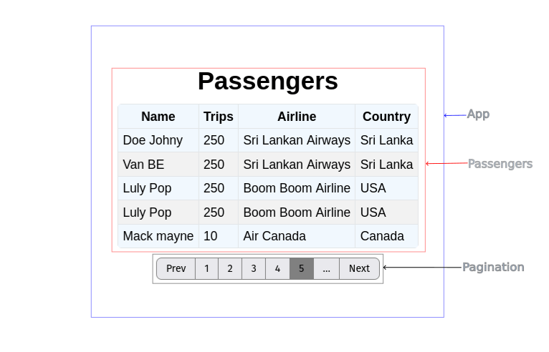Go to the Next page button

(360, 268)
